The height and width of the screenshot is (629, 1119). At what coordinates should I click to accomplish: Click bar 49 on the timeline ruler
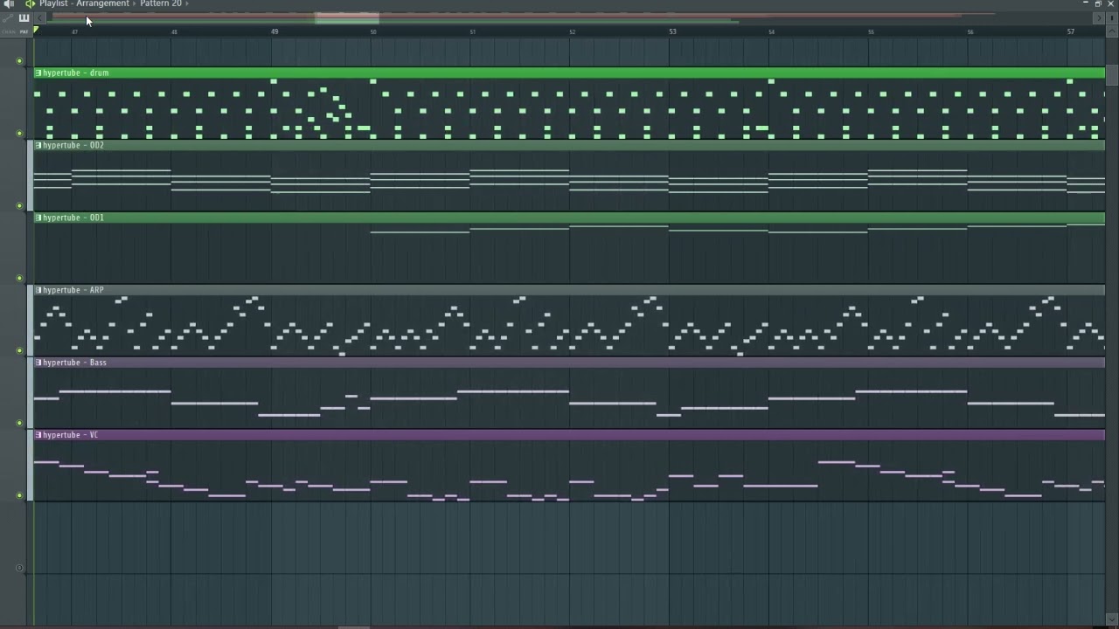275,31
